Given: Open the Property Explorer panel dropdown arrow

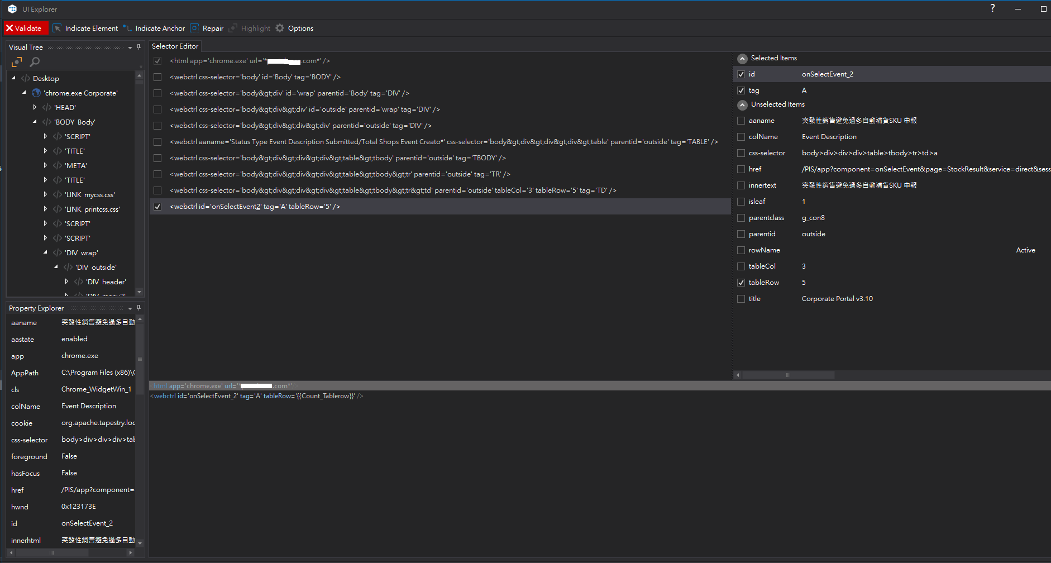Looking at the screenshot, I should [130, 308].
